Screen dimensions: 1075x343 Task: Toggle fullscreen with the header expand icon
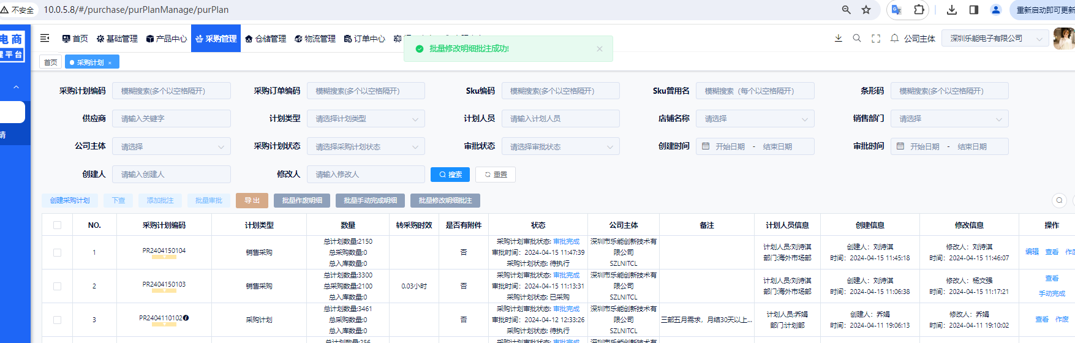point(876,38)
